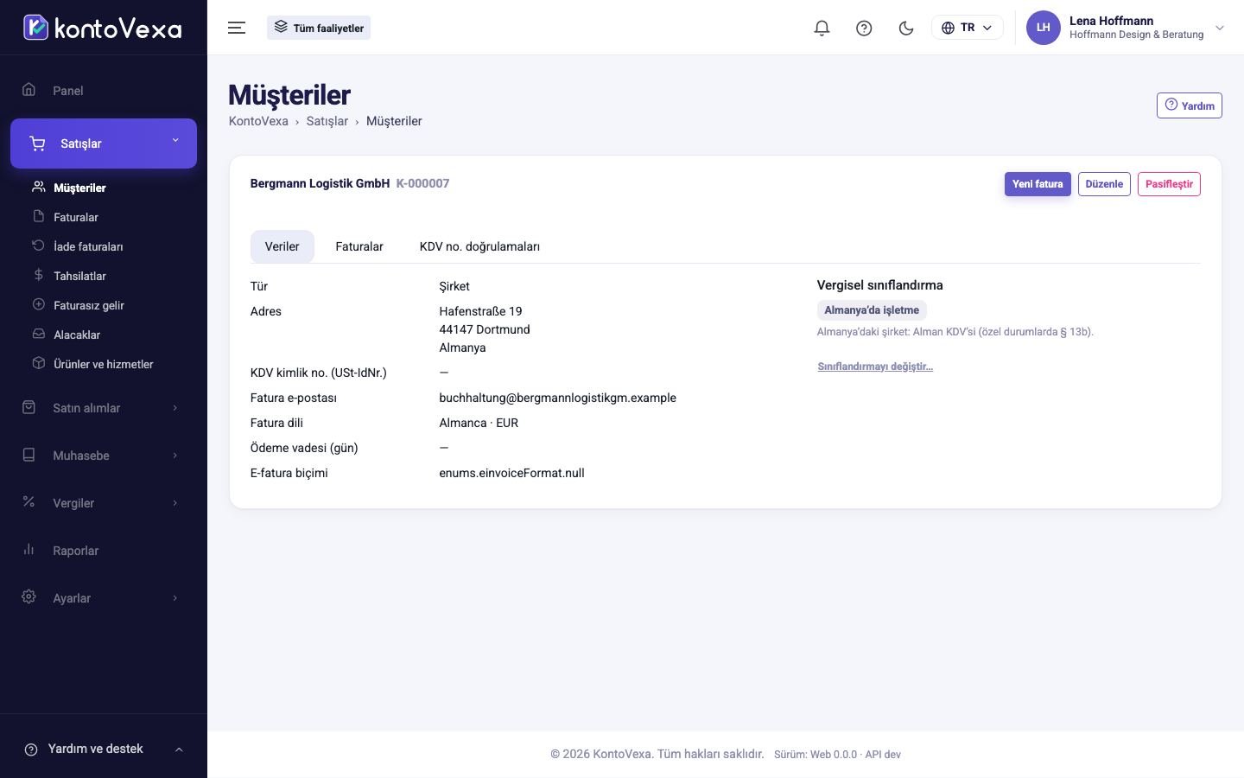Click the Düzenle edit button
Viewport: 1244px width, 778px height.
tap(1104, 184)
